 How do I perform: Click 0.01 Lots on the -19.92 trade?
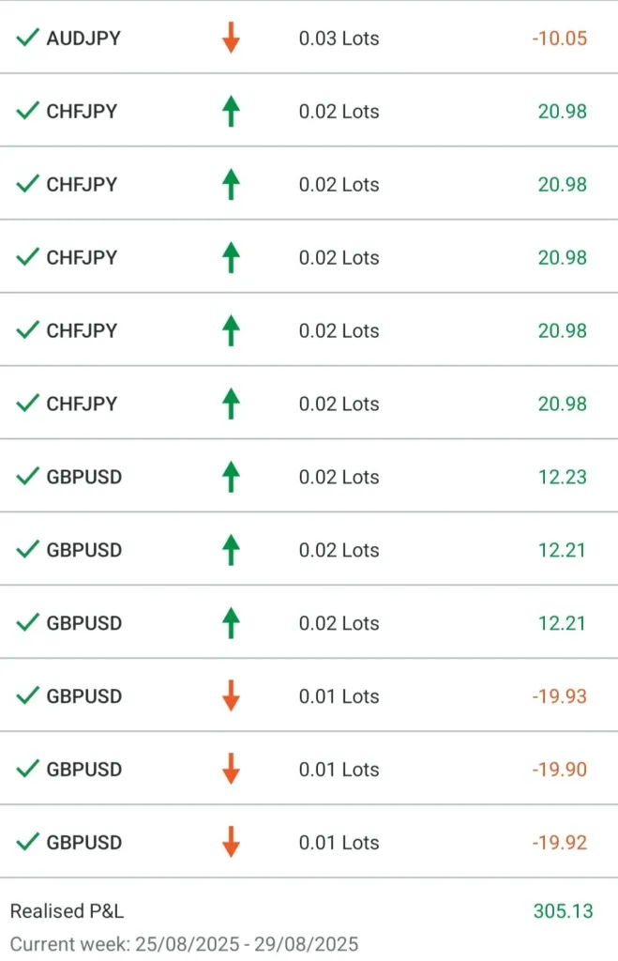tap(339, 843)
